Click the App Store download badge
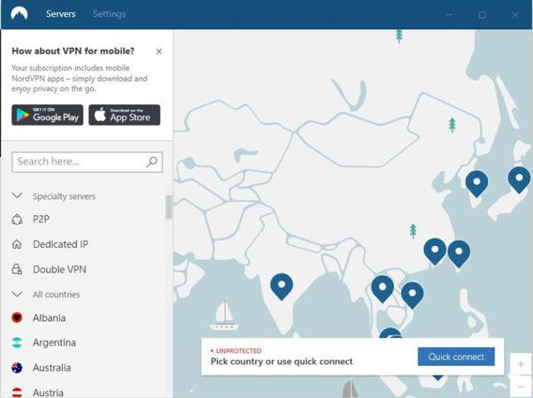This screenshot has height=398, width=533. pos(125,115)
